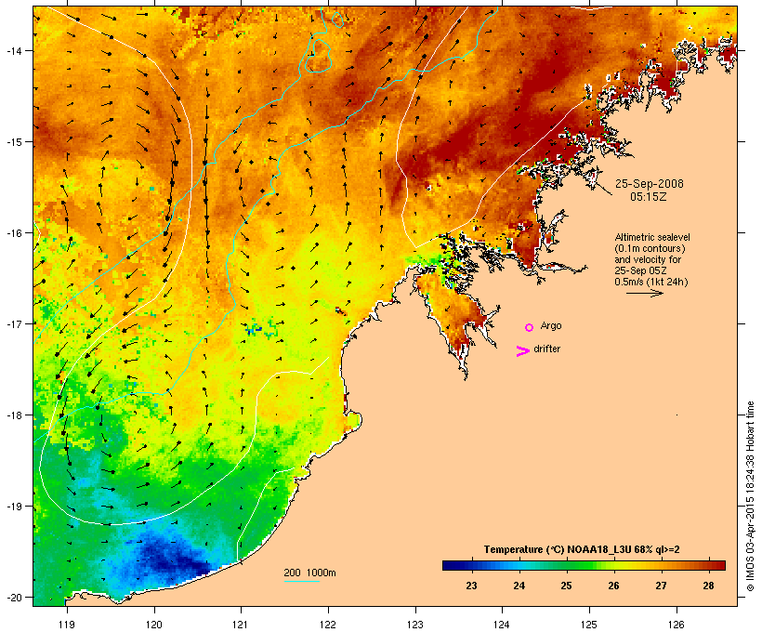Viewport: 762px width, 632px height.
Task: Click the colorbar value 28
Action: 708,586
